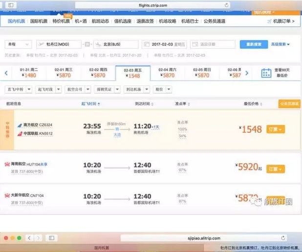Reload the flights.ctrip.com page
The height and width of the screenshot is (252, 302).
click(x=227, y=5)
